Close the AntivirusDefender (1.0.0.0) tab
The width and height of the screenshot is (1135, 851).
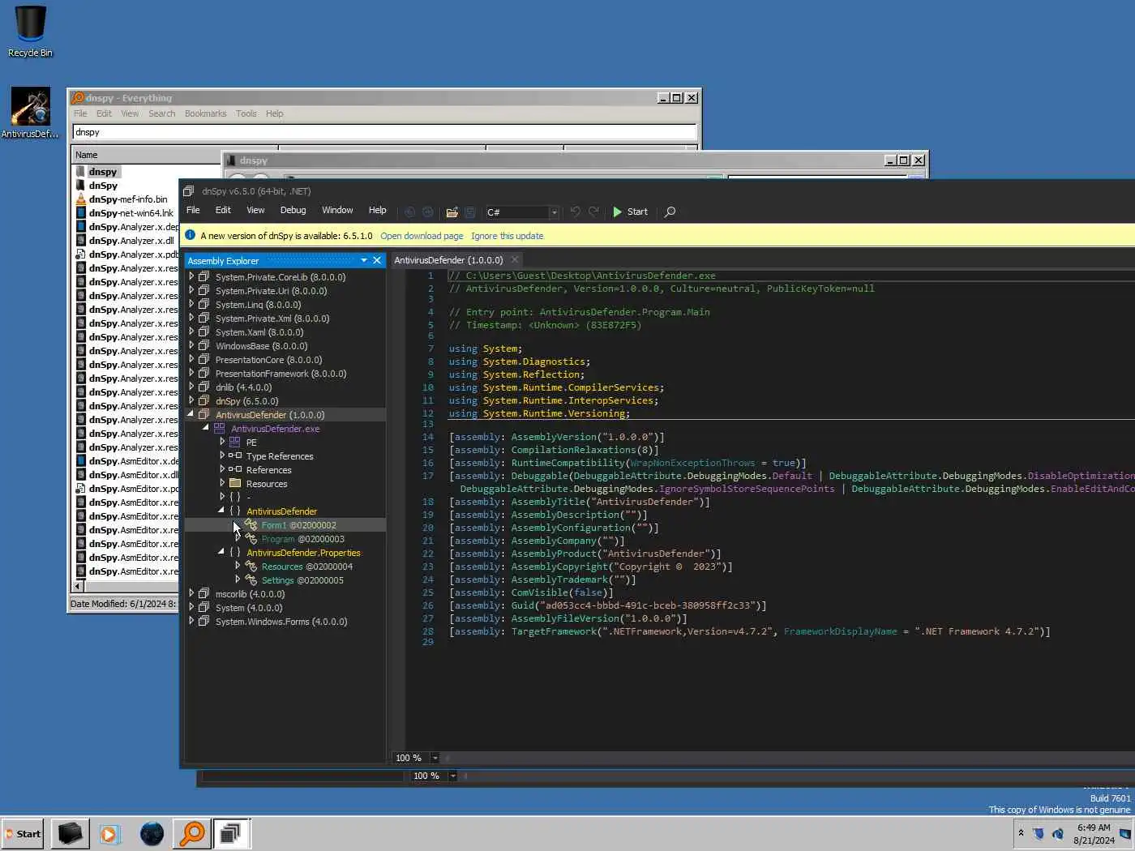tap(514, 260)
